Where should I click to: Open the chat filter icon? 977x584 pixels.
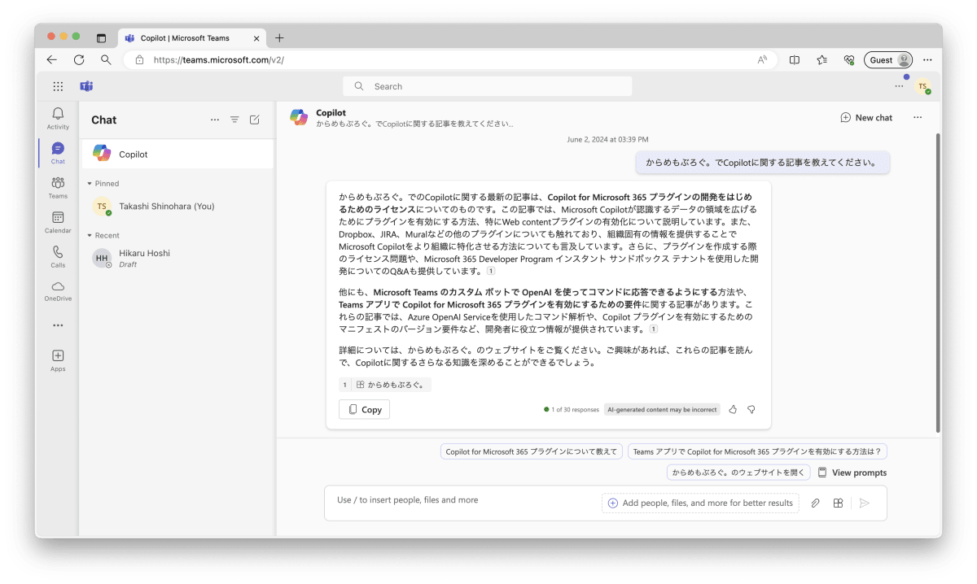[234, 120]
